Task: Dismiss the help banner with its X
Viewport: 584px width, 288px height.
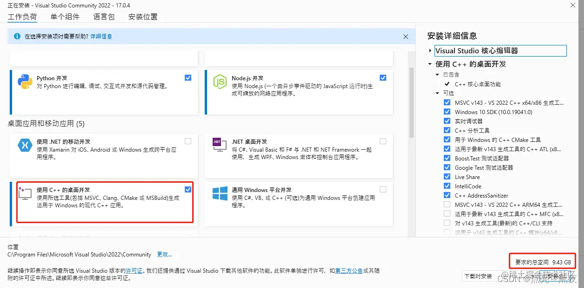Action: coord(406,36)
